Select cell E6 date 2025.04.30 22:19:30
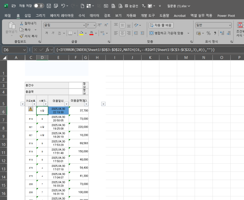 click(x=58, y=111)
